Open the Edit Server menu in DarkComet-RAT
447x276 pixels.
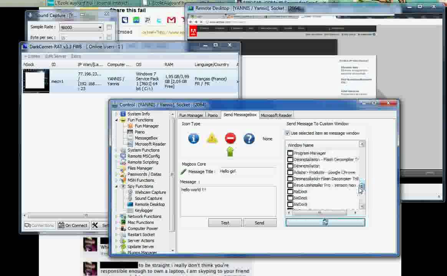point(56,56)
